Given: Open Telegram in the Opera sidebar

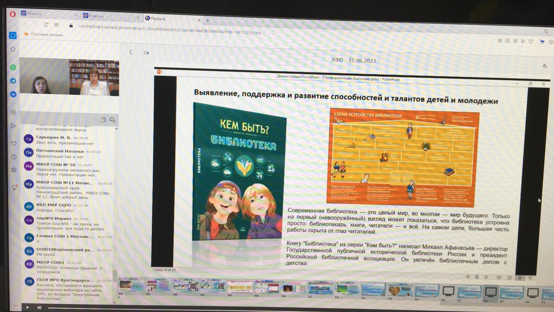Looking at the screenshot, I should (13, 81).
